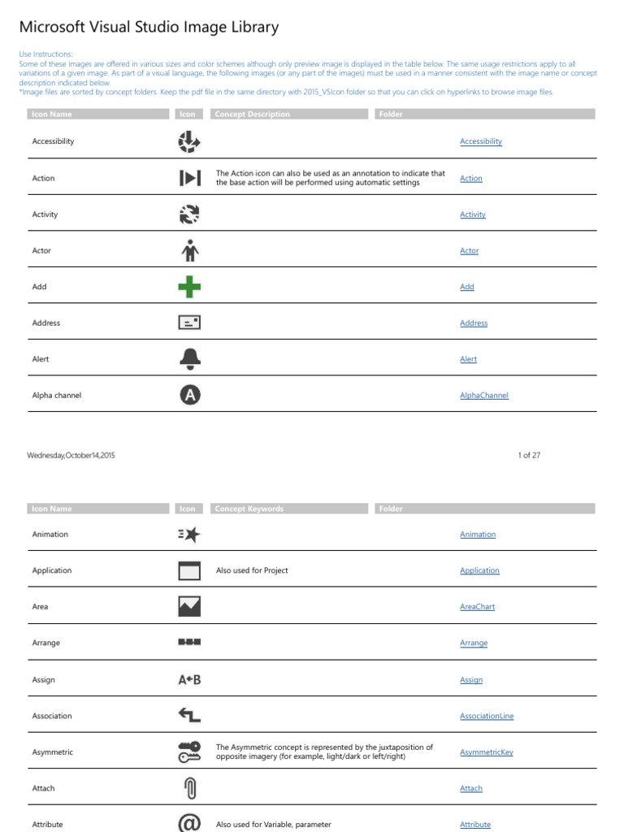
Task: Click the Activity circular arrows icon
Action: pos(188,214)
